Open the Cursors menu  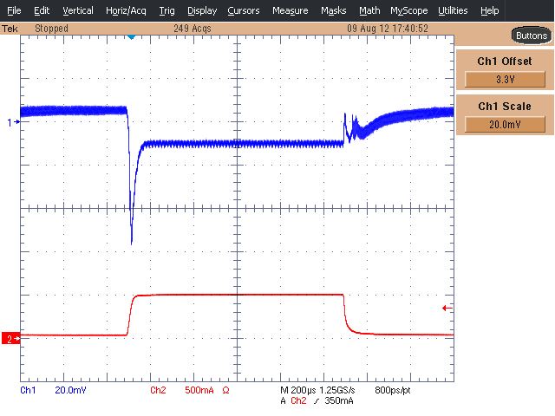click(x=244, y=10)
